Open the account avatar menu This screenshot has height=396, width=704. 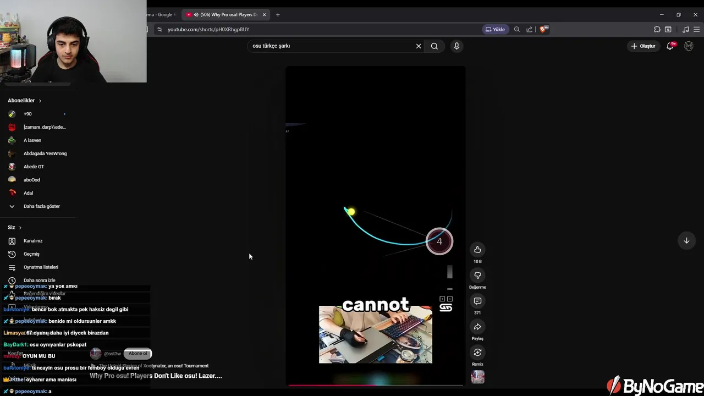click(x=689, y=46)
